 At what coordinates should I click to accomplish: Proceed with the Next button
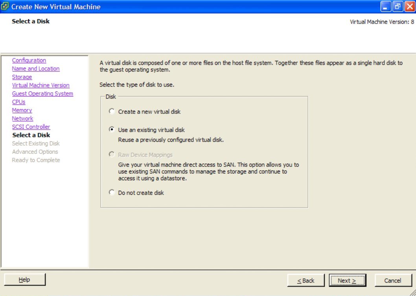347,280
